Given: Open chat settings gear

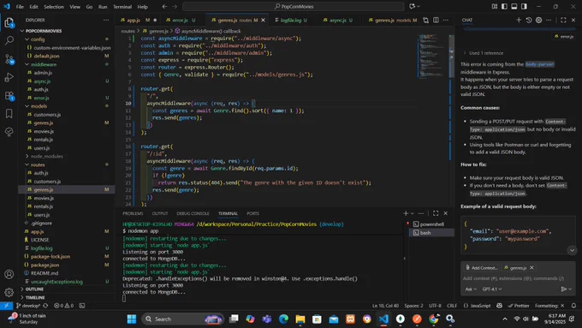Looking at the screenshot, I should click(538, 20).
